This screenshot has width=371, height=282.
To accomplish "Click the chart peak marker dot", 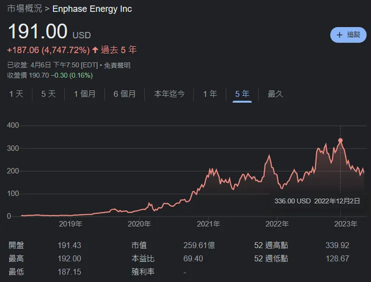I will pos(340,140).
